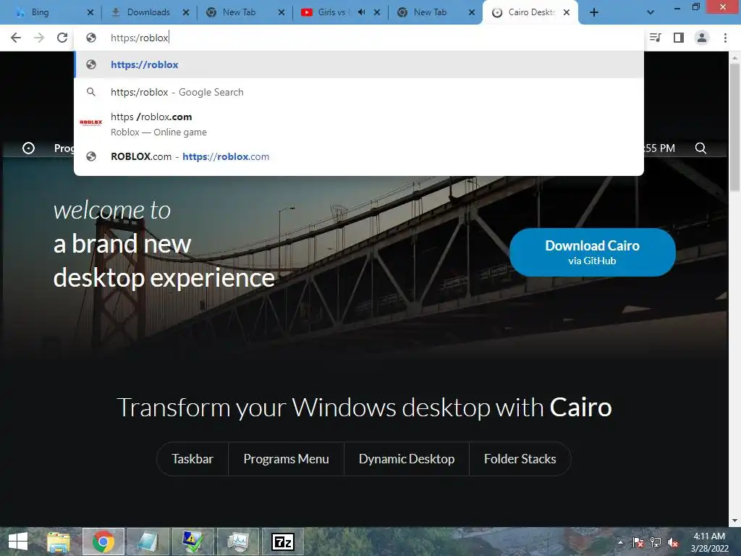Select the Taskbar feature button
The height and width of the screenshot is (556, 741).
pos(192,458)
